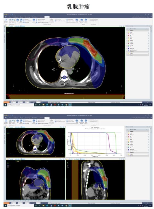Uncheck Heart structure in upper window list

coord(127,39)
